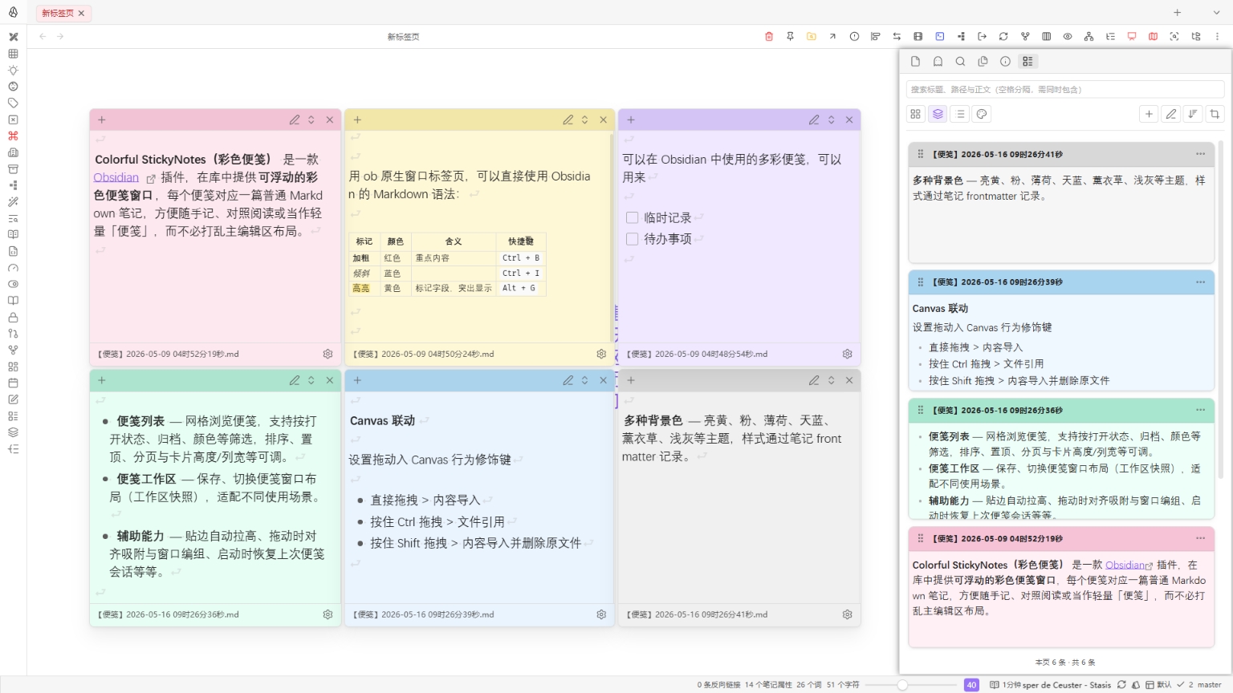The height and width of the screenshot is (693, 1233).
Task: Expand or collapse the blue Canvas sticky note
Action: [585, 380]
